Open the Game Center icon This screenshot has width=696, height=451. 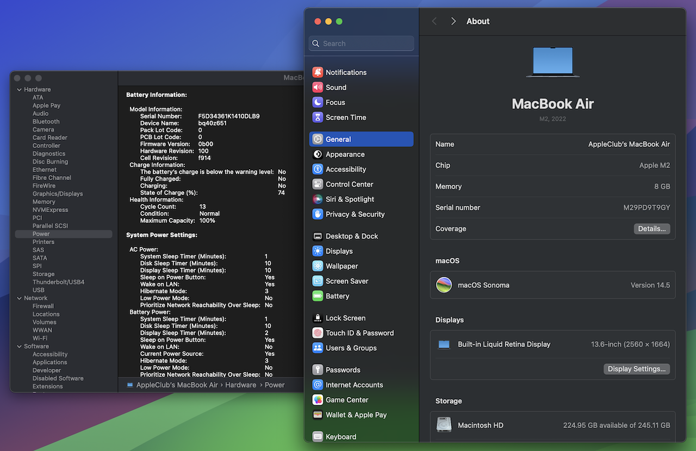click(318, 400)
